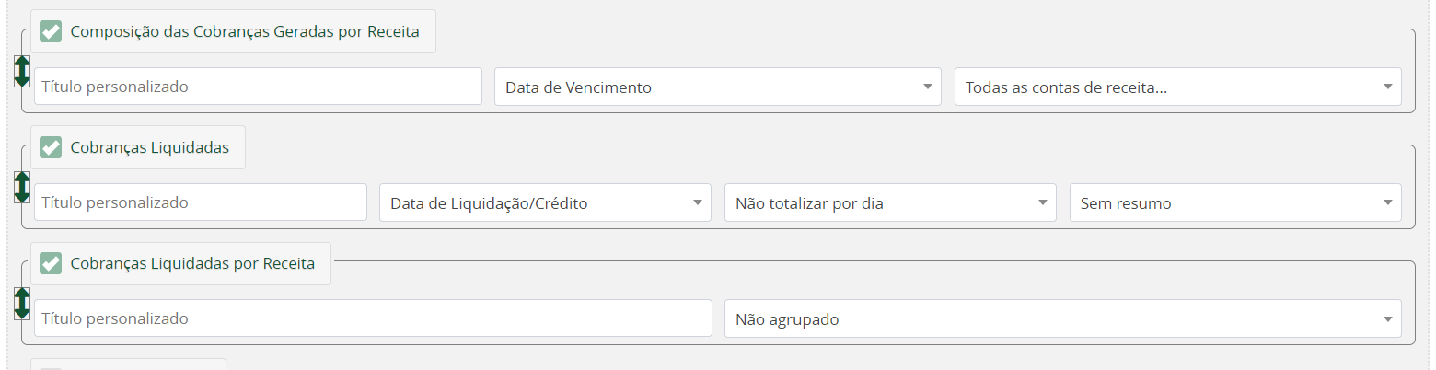Click the reorder arrows icon in the Cobranças Liquidadas section
1436x370 pixels.
tap(22, 187)
